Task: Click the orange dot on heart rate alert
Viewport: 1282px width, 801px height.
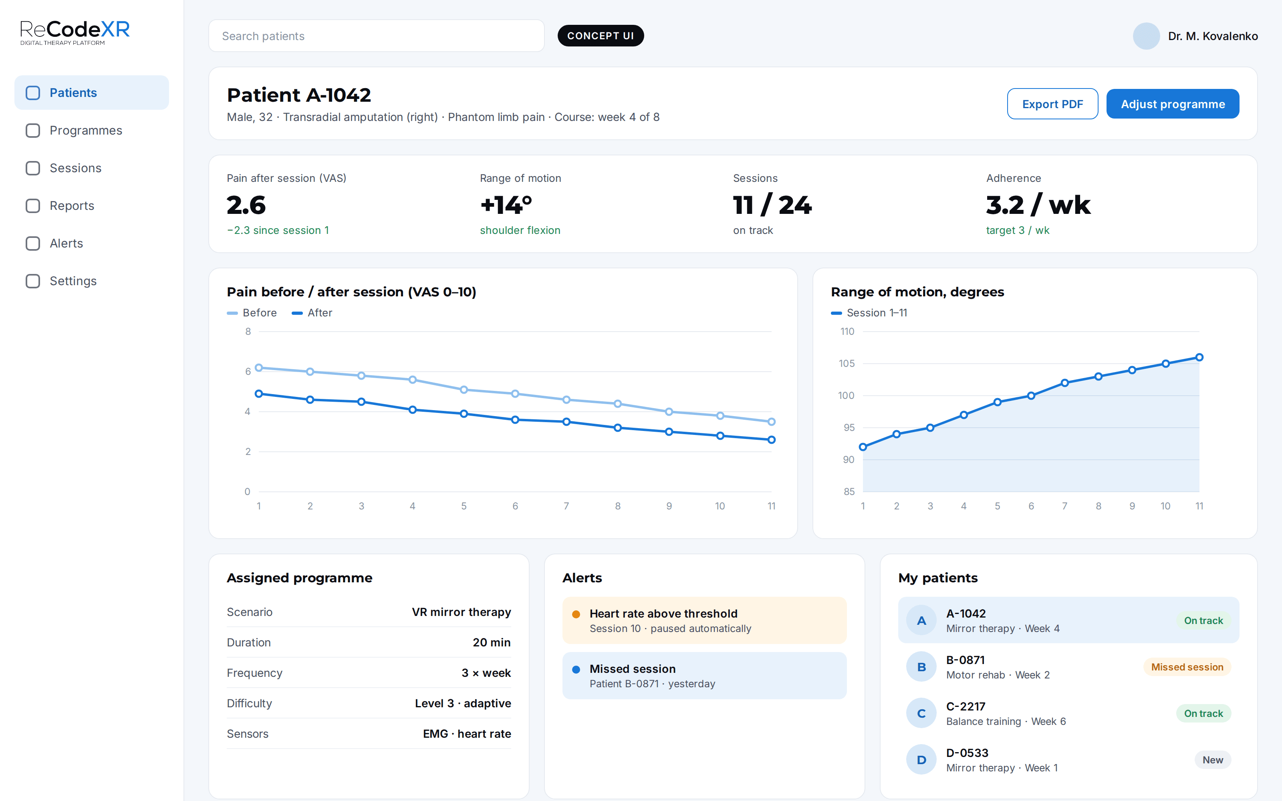Action: coord(576,614)
